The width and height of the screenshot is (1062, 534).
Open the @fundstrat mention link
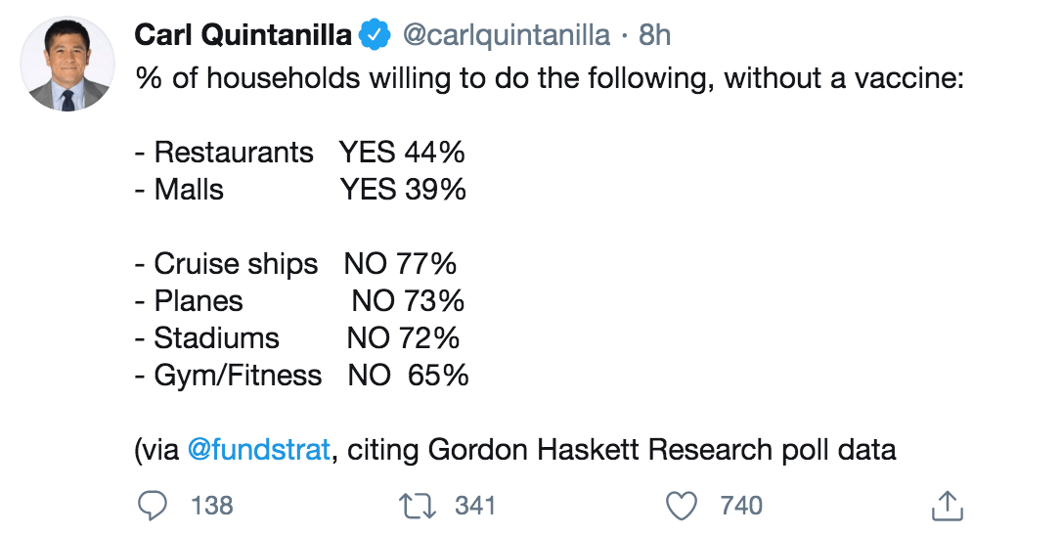click(x=258, y=450)
